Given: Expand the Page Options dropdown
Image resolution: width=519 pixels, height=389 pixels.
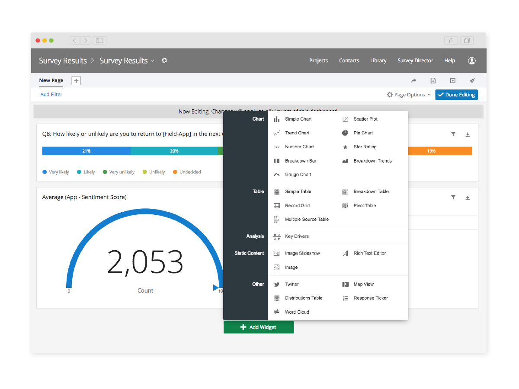Looking at the screenshot, I should [409, 95].
